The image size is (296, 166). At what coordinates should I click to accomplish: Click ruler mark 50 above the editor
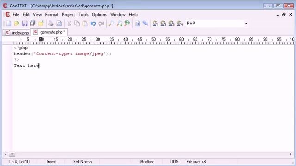click(x=154, y=39)
